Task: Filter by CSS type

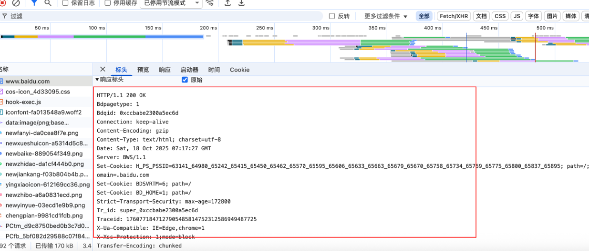Action: click(x=500, y=16)
